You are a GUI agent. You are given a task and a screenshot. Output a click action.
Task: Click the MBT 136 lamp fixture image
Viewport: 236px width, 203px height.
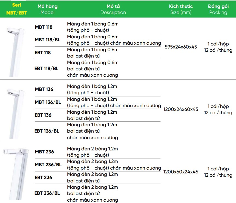[15, 114]
